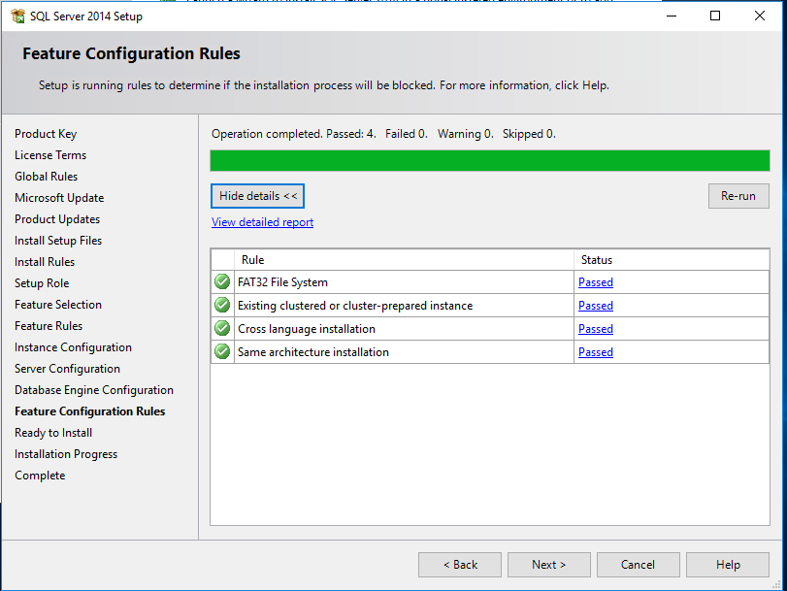
Task: Click green check icon for Existing clustered instance
Action: [222, 305]
